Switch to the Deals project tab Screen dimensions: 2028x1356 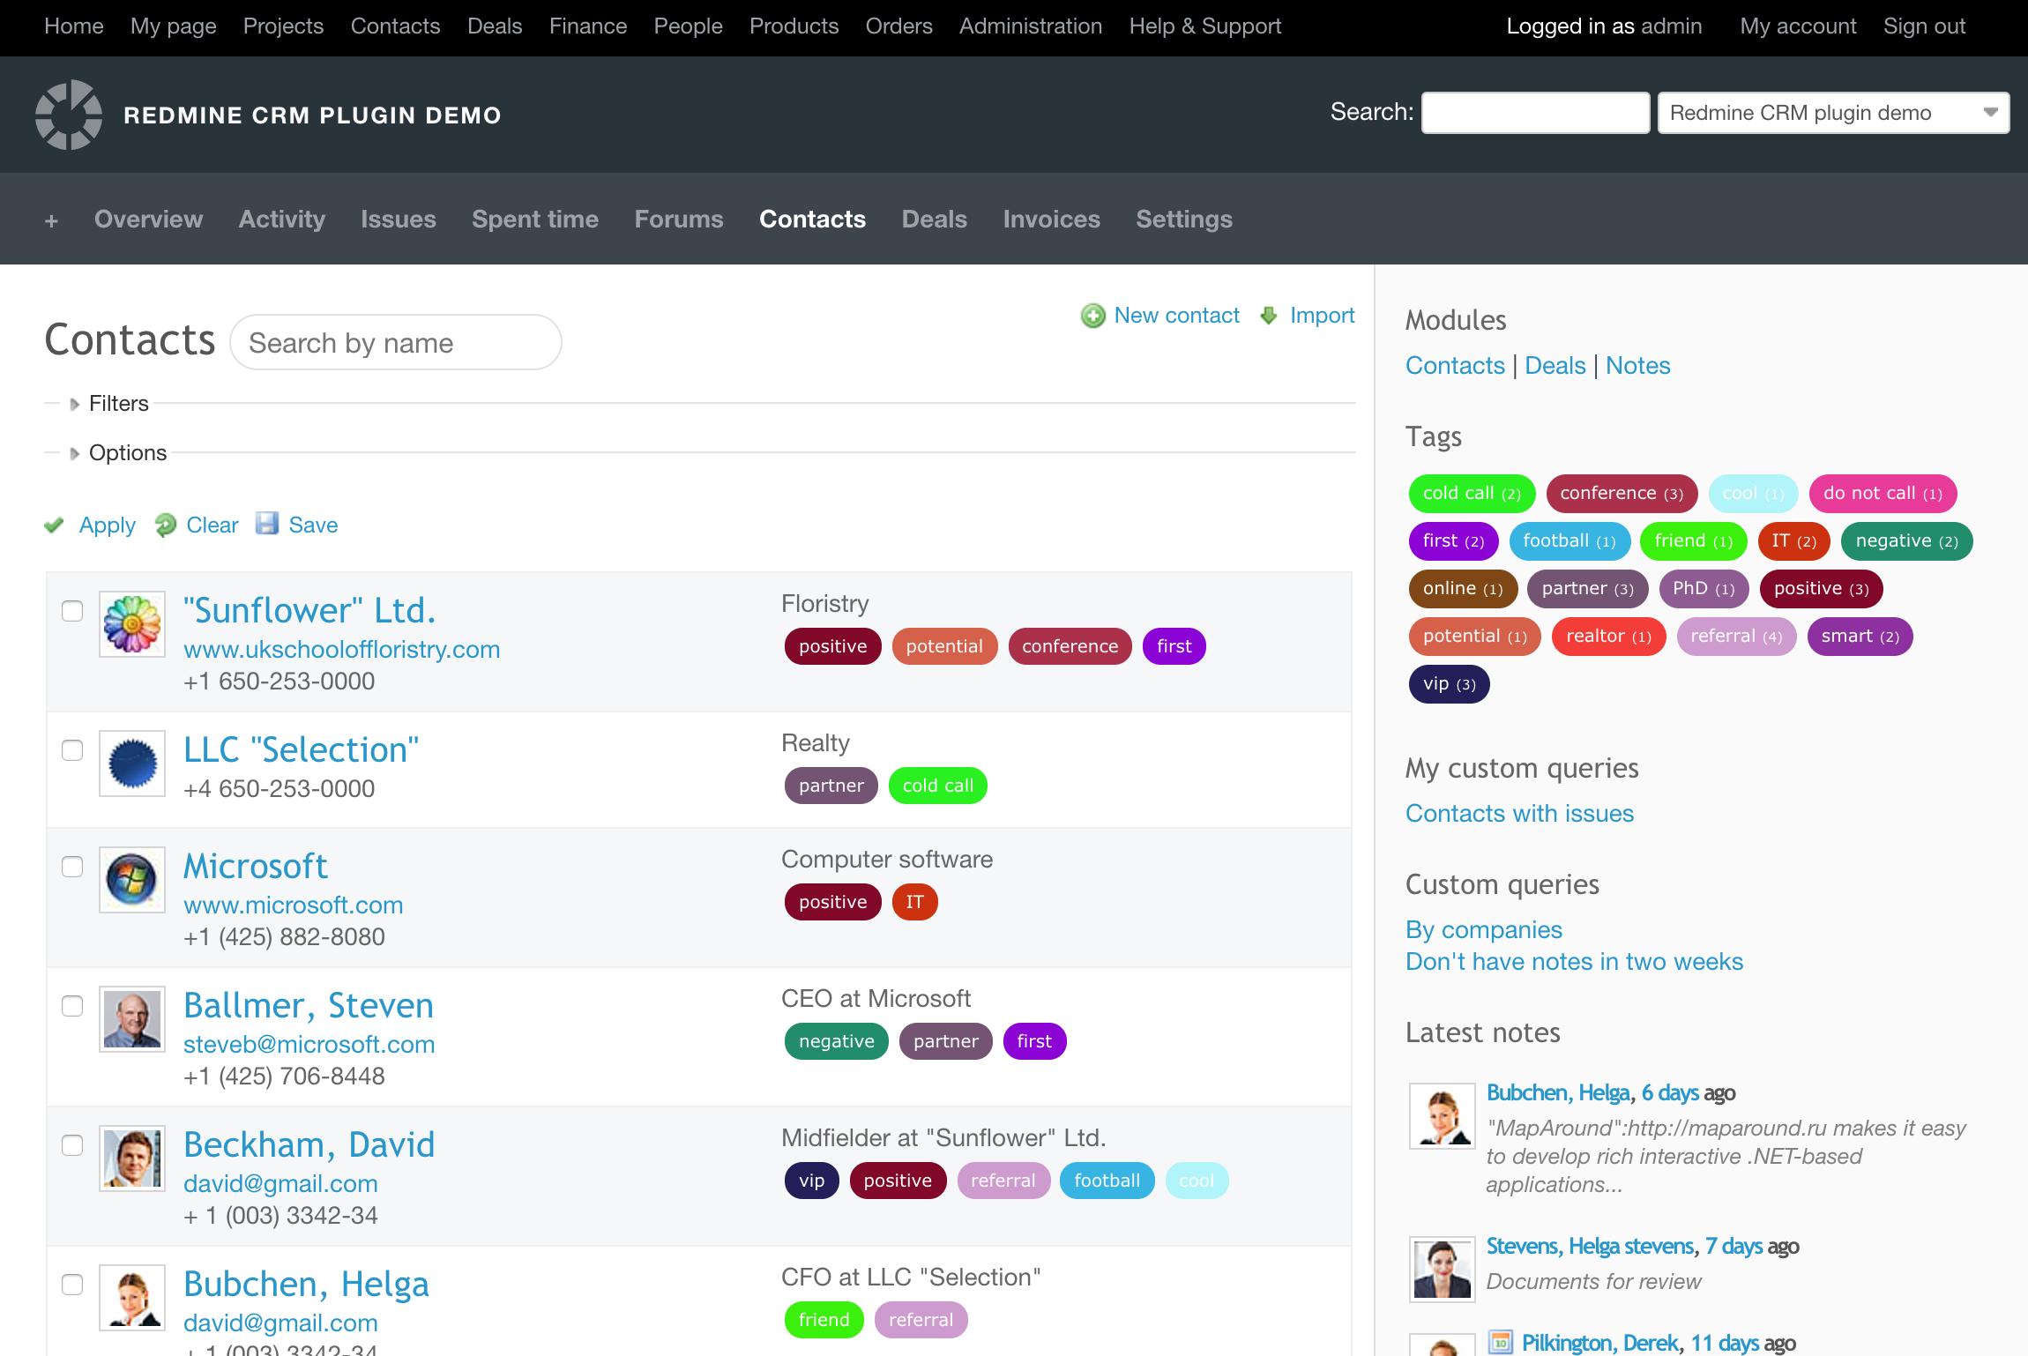pyautogui.click(x=934, y=220)
